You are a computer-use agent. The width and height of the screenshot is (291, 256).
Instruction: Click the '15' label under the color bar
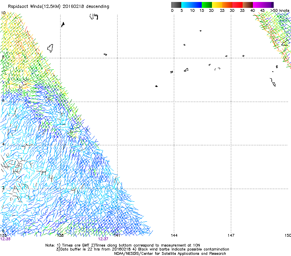point(202,11)
